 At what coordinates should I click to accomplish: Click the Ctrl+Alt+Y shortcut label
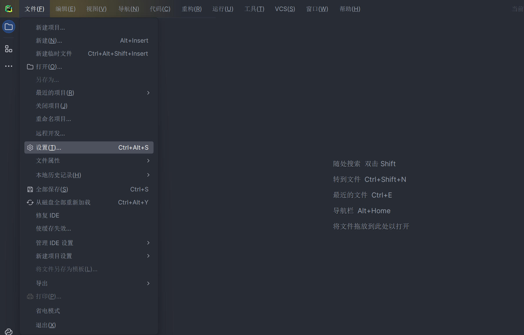pos(133,202)
